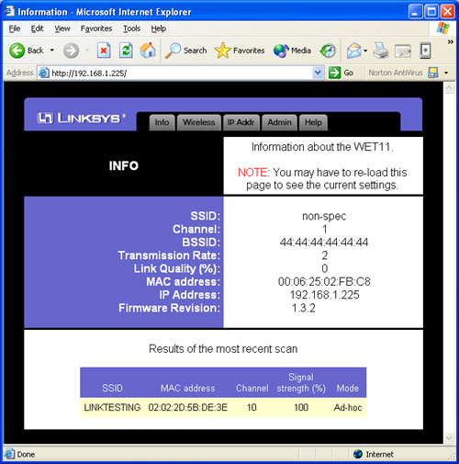Go to Home page icon
The image size is (459, 464).
click(148, 51)
